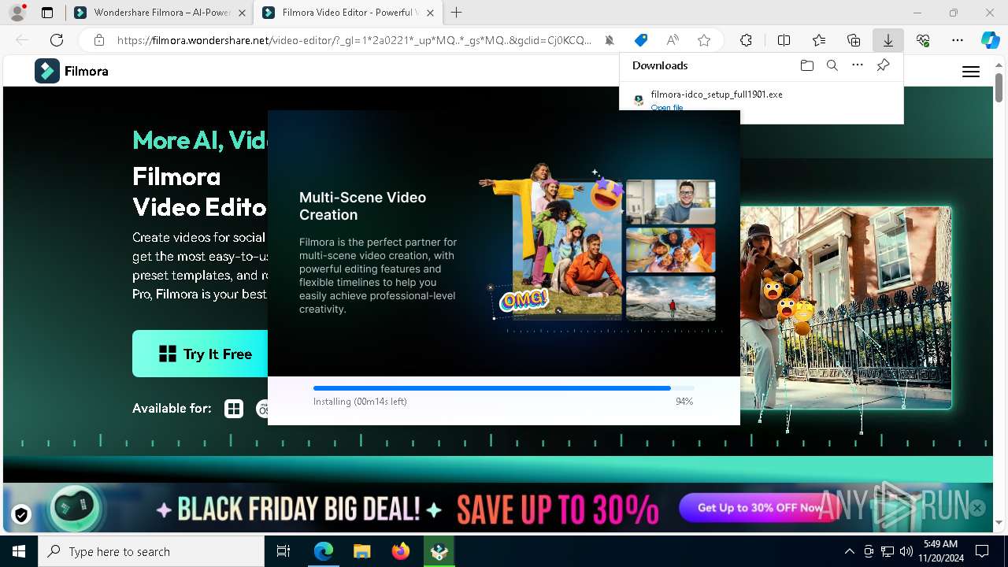1008x567 pixels.
Task: Click Open file link under download
Action: [x=667, y=107]
